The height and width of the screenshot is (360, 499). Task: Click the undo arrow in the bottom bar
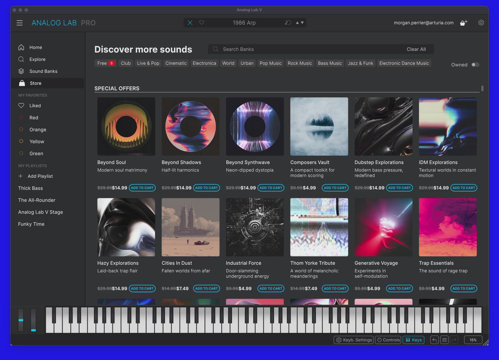(434, 340)
